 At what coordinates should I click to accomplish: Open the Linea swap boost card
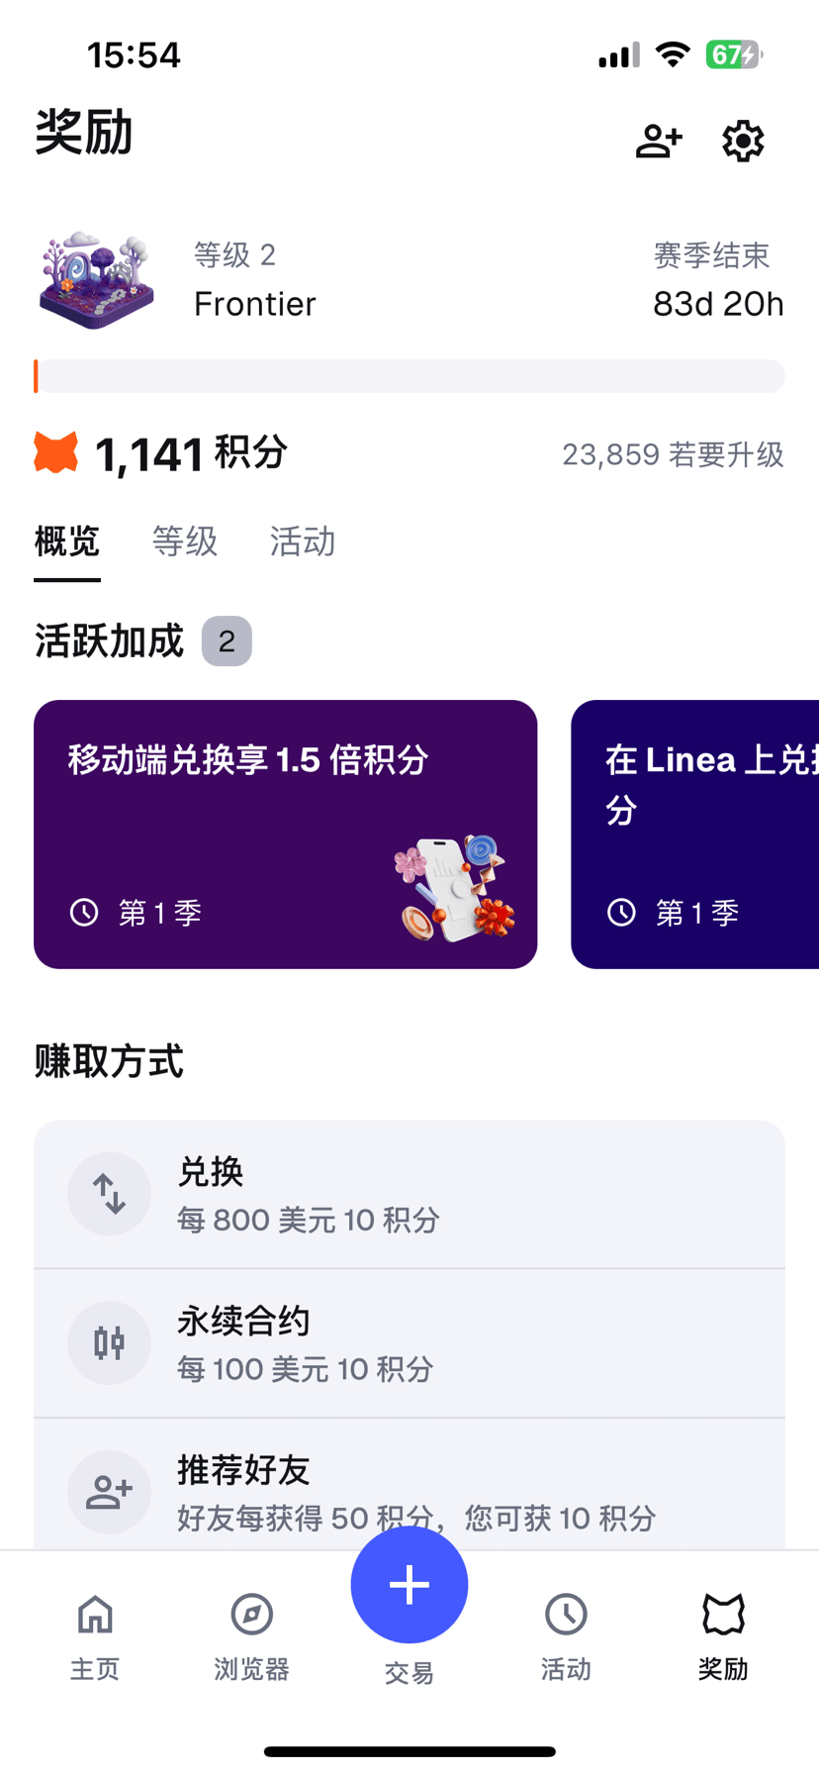pos(695,834)
